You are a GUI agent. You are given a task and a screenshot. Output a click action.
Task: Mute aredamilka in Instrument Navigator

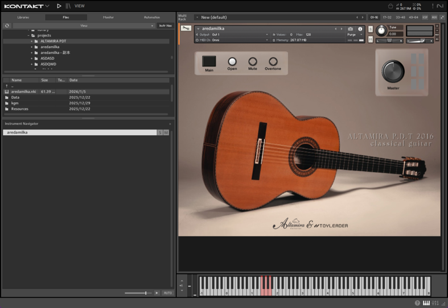click(x=166, y=132)
